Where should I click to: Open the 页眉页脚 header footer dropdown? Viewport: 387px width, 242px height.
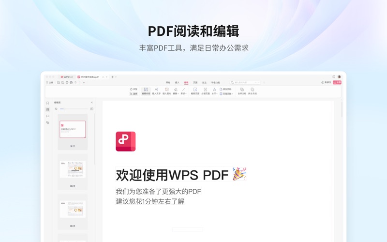[226, 94]
